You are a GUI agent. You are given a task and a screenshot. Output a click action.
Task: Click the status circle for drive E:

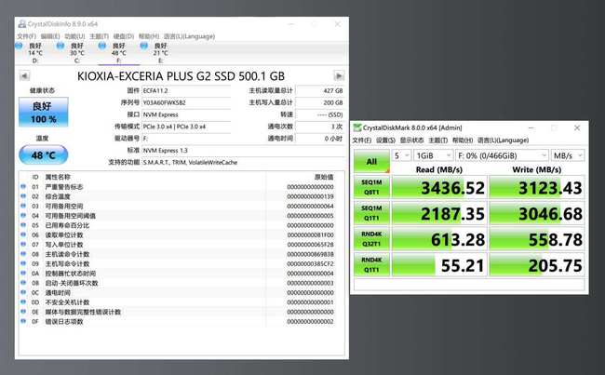click(x=144, y=46)
